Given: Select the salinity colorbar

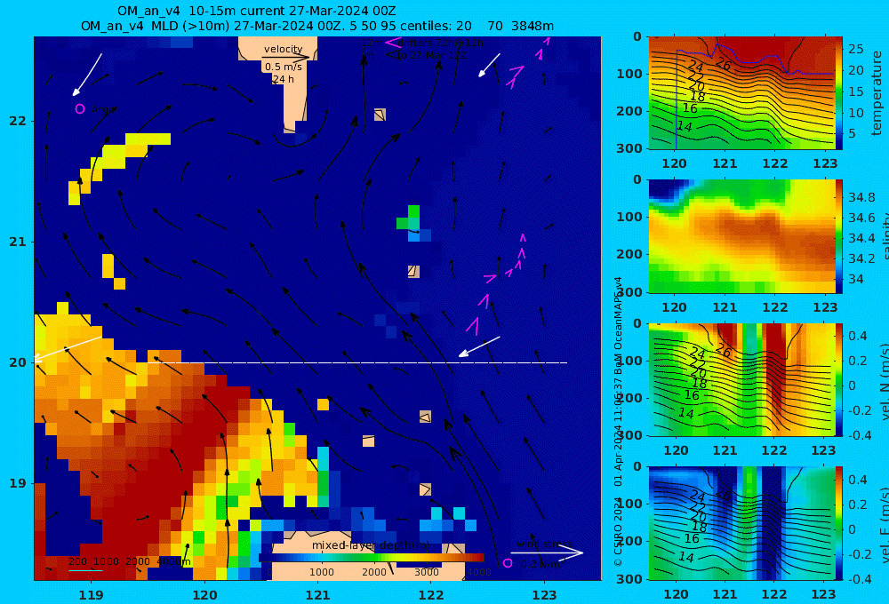Looking at the screenshot, I should coord(839,236).
